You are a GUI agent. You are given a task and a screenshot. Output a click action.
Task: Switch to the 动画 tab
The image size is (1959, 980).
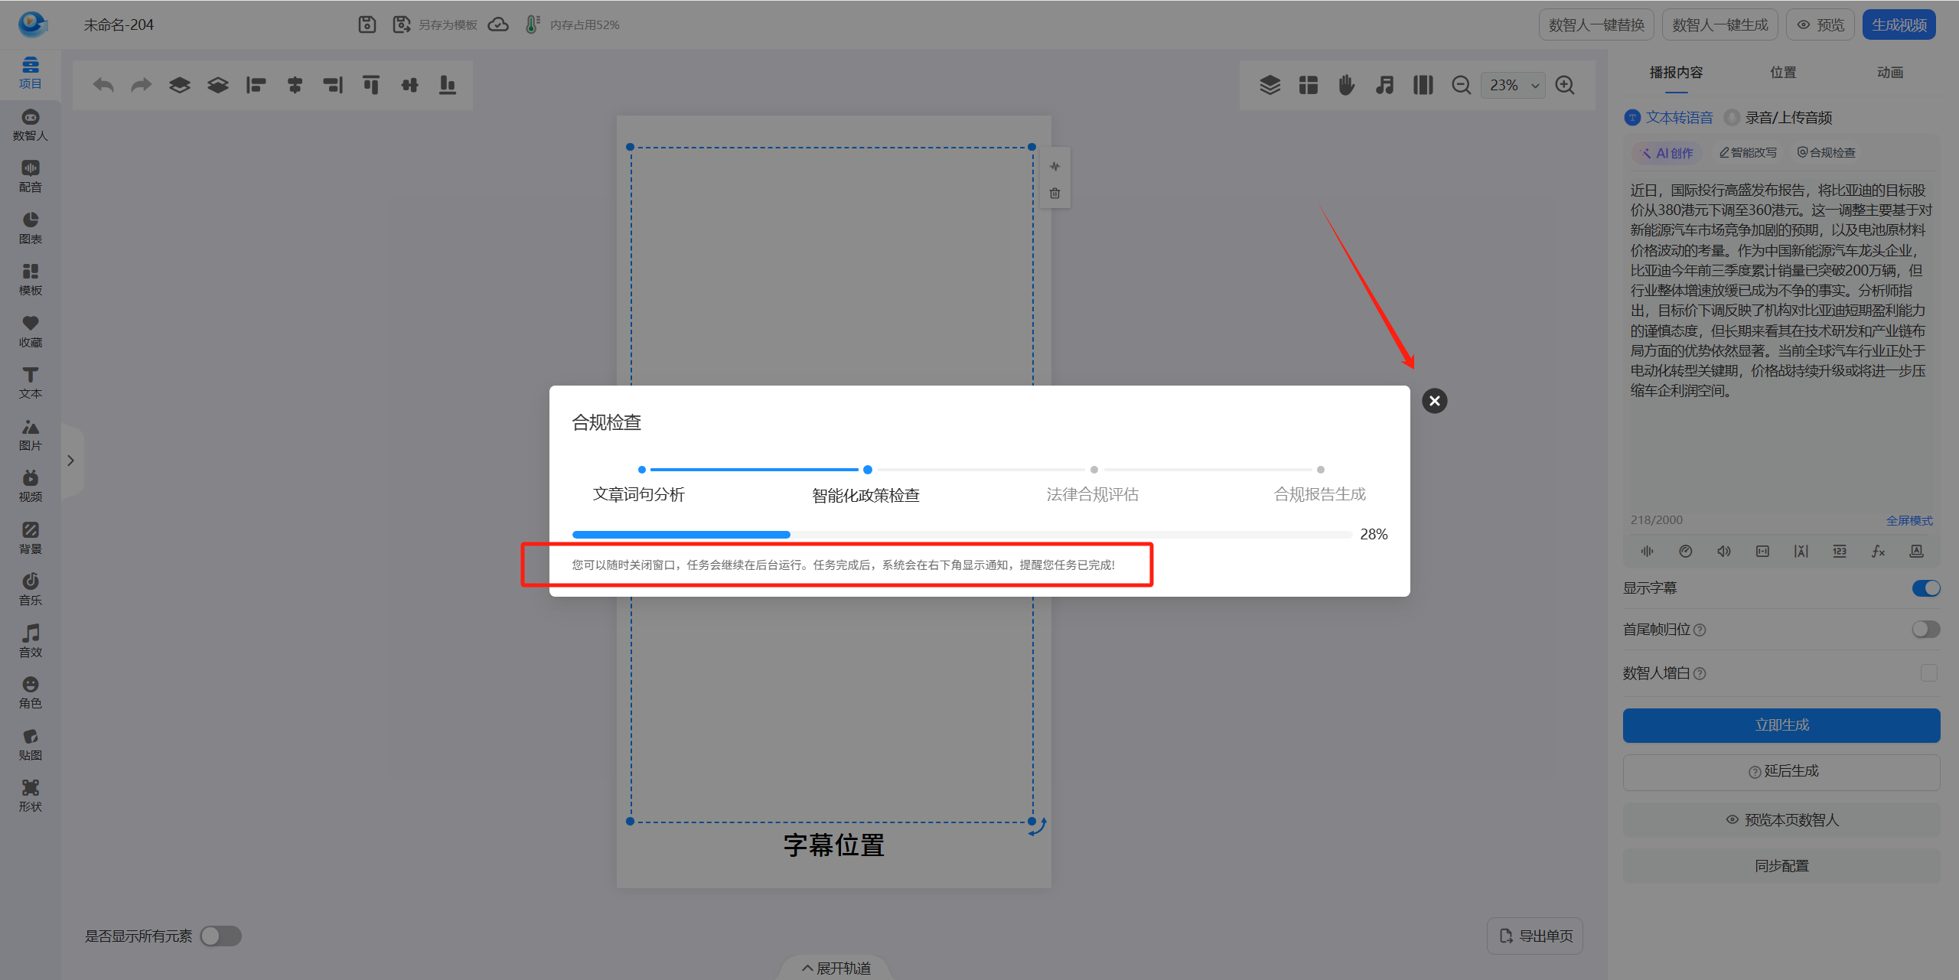(1889, 72)
